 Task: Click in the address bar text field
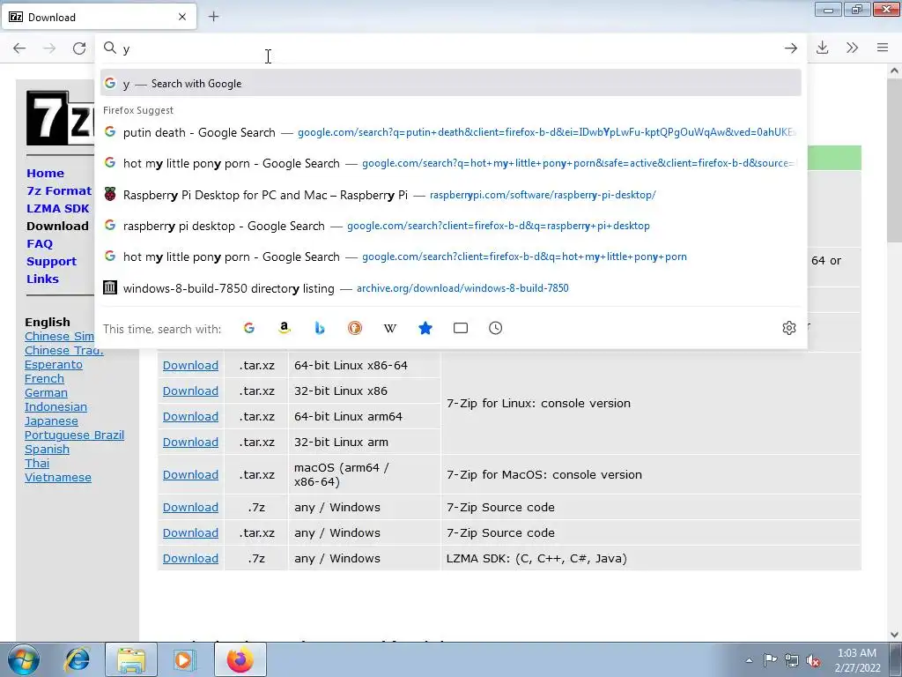[x=448, y=48]
